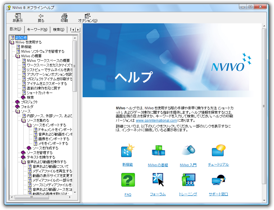This screenshot has width=274, height=210.
Task: Open the 直前の操作を元に戻す topic
Action: pos(44,88)
